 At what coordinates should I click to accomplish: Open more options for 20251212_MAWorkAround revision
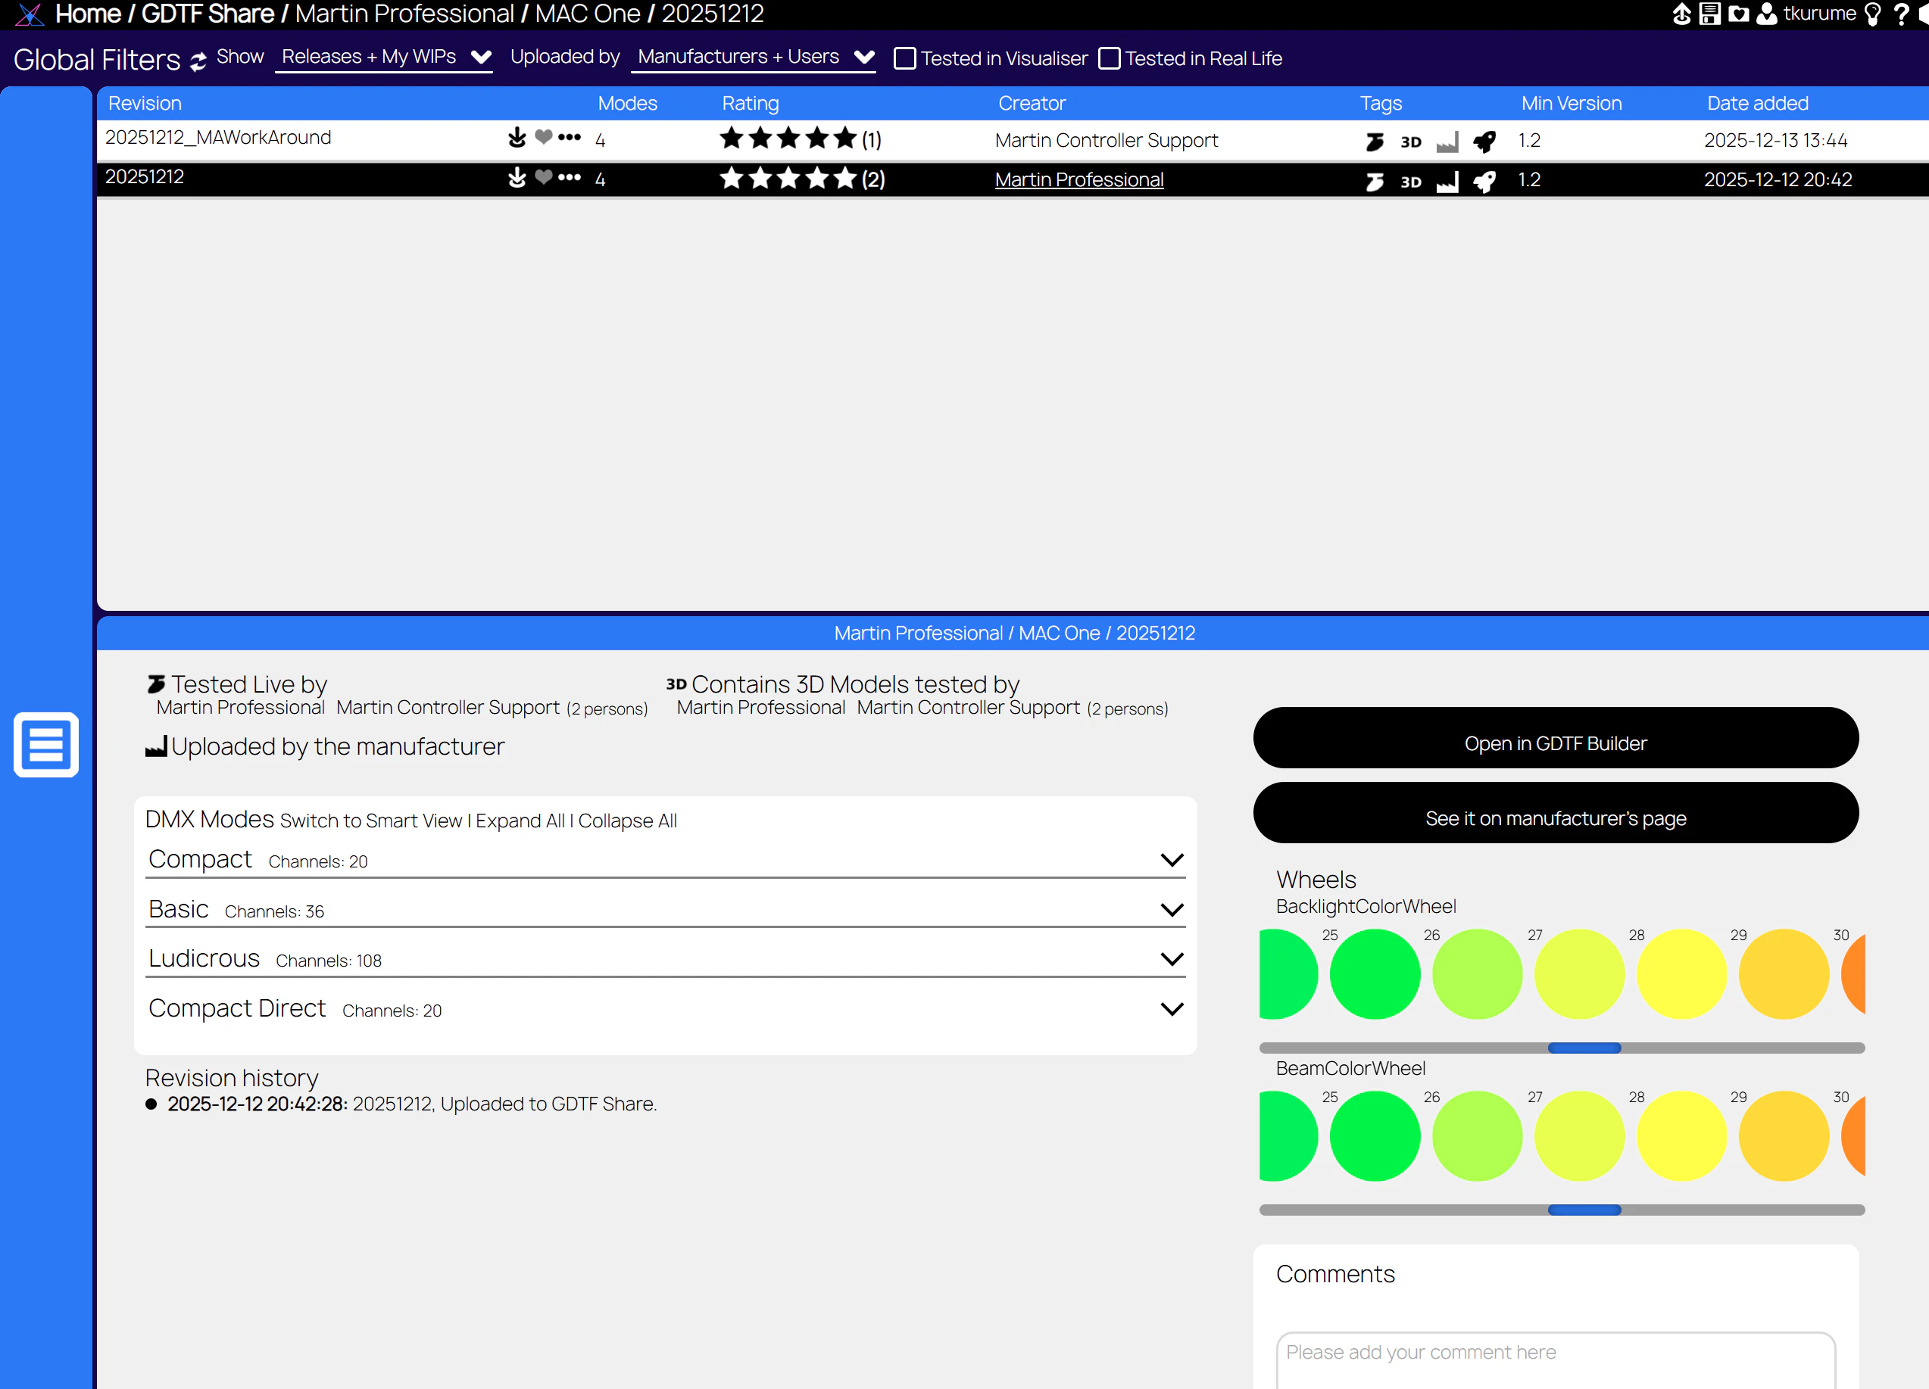click(569, 137)
